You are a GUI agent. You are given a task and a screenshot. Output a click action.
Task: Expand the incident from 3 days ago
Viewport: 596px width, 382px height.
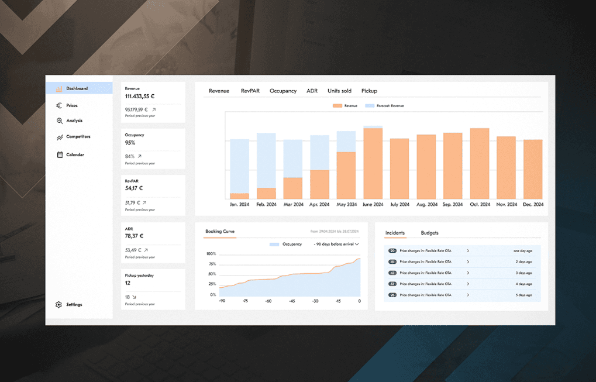(x=468, y=273)
